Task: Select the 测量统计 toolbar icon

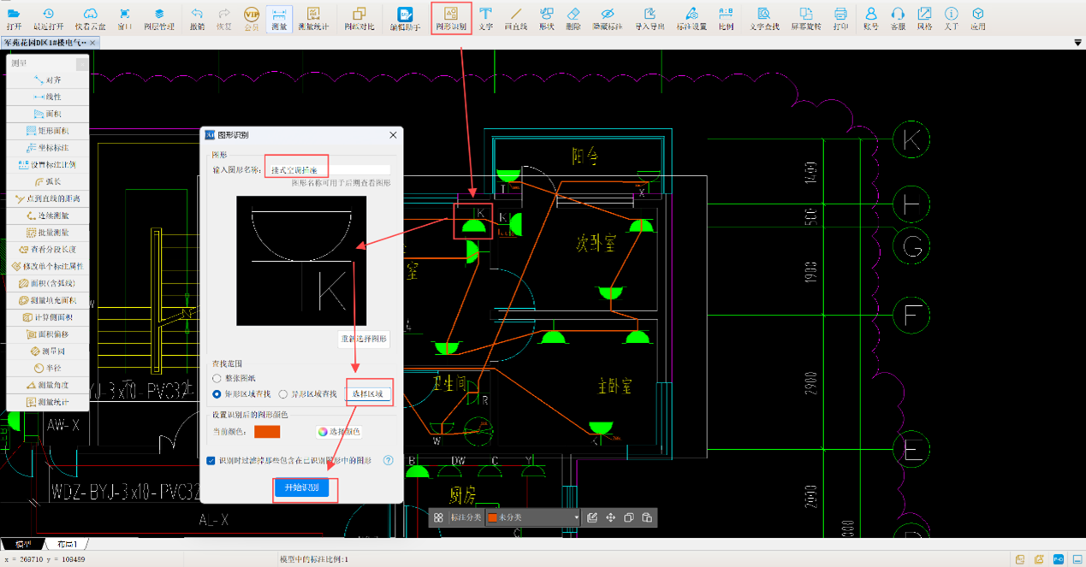Action: click(313, 17)
